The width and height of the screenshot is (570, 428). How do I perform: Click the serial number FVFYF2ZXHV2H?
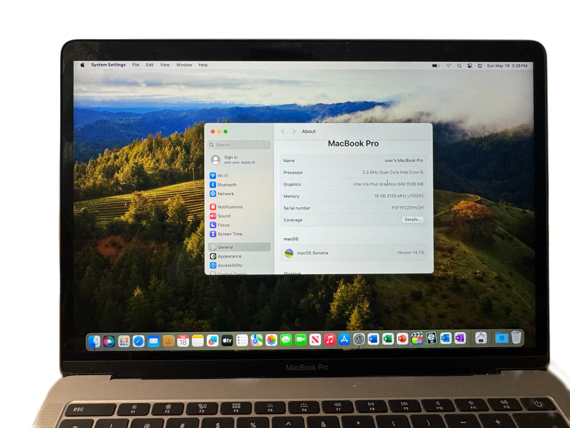408,208
